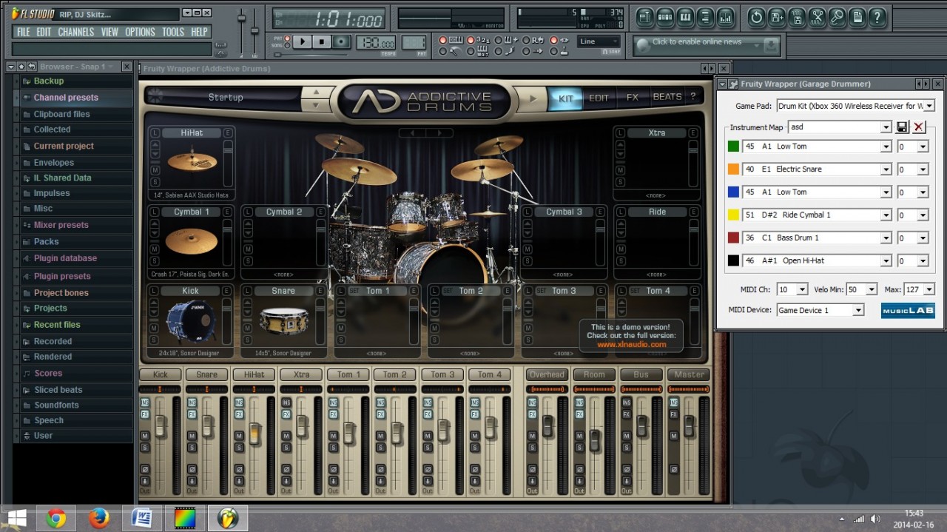Save the instrument map with floppy icon
Viewport: 947px width, 532px height.
click(x=903, y=127)
